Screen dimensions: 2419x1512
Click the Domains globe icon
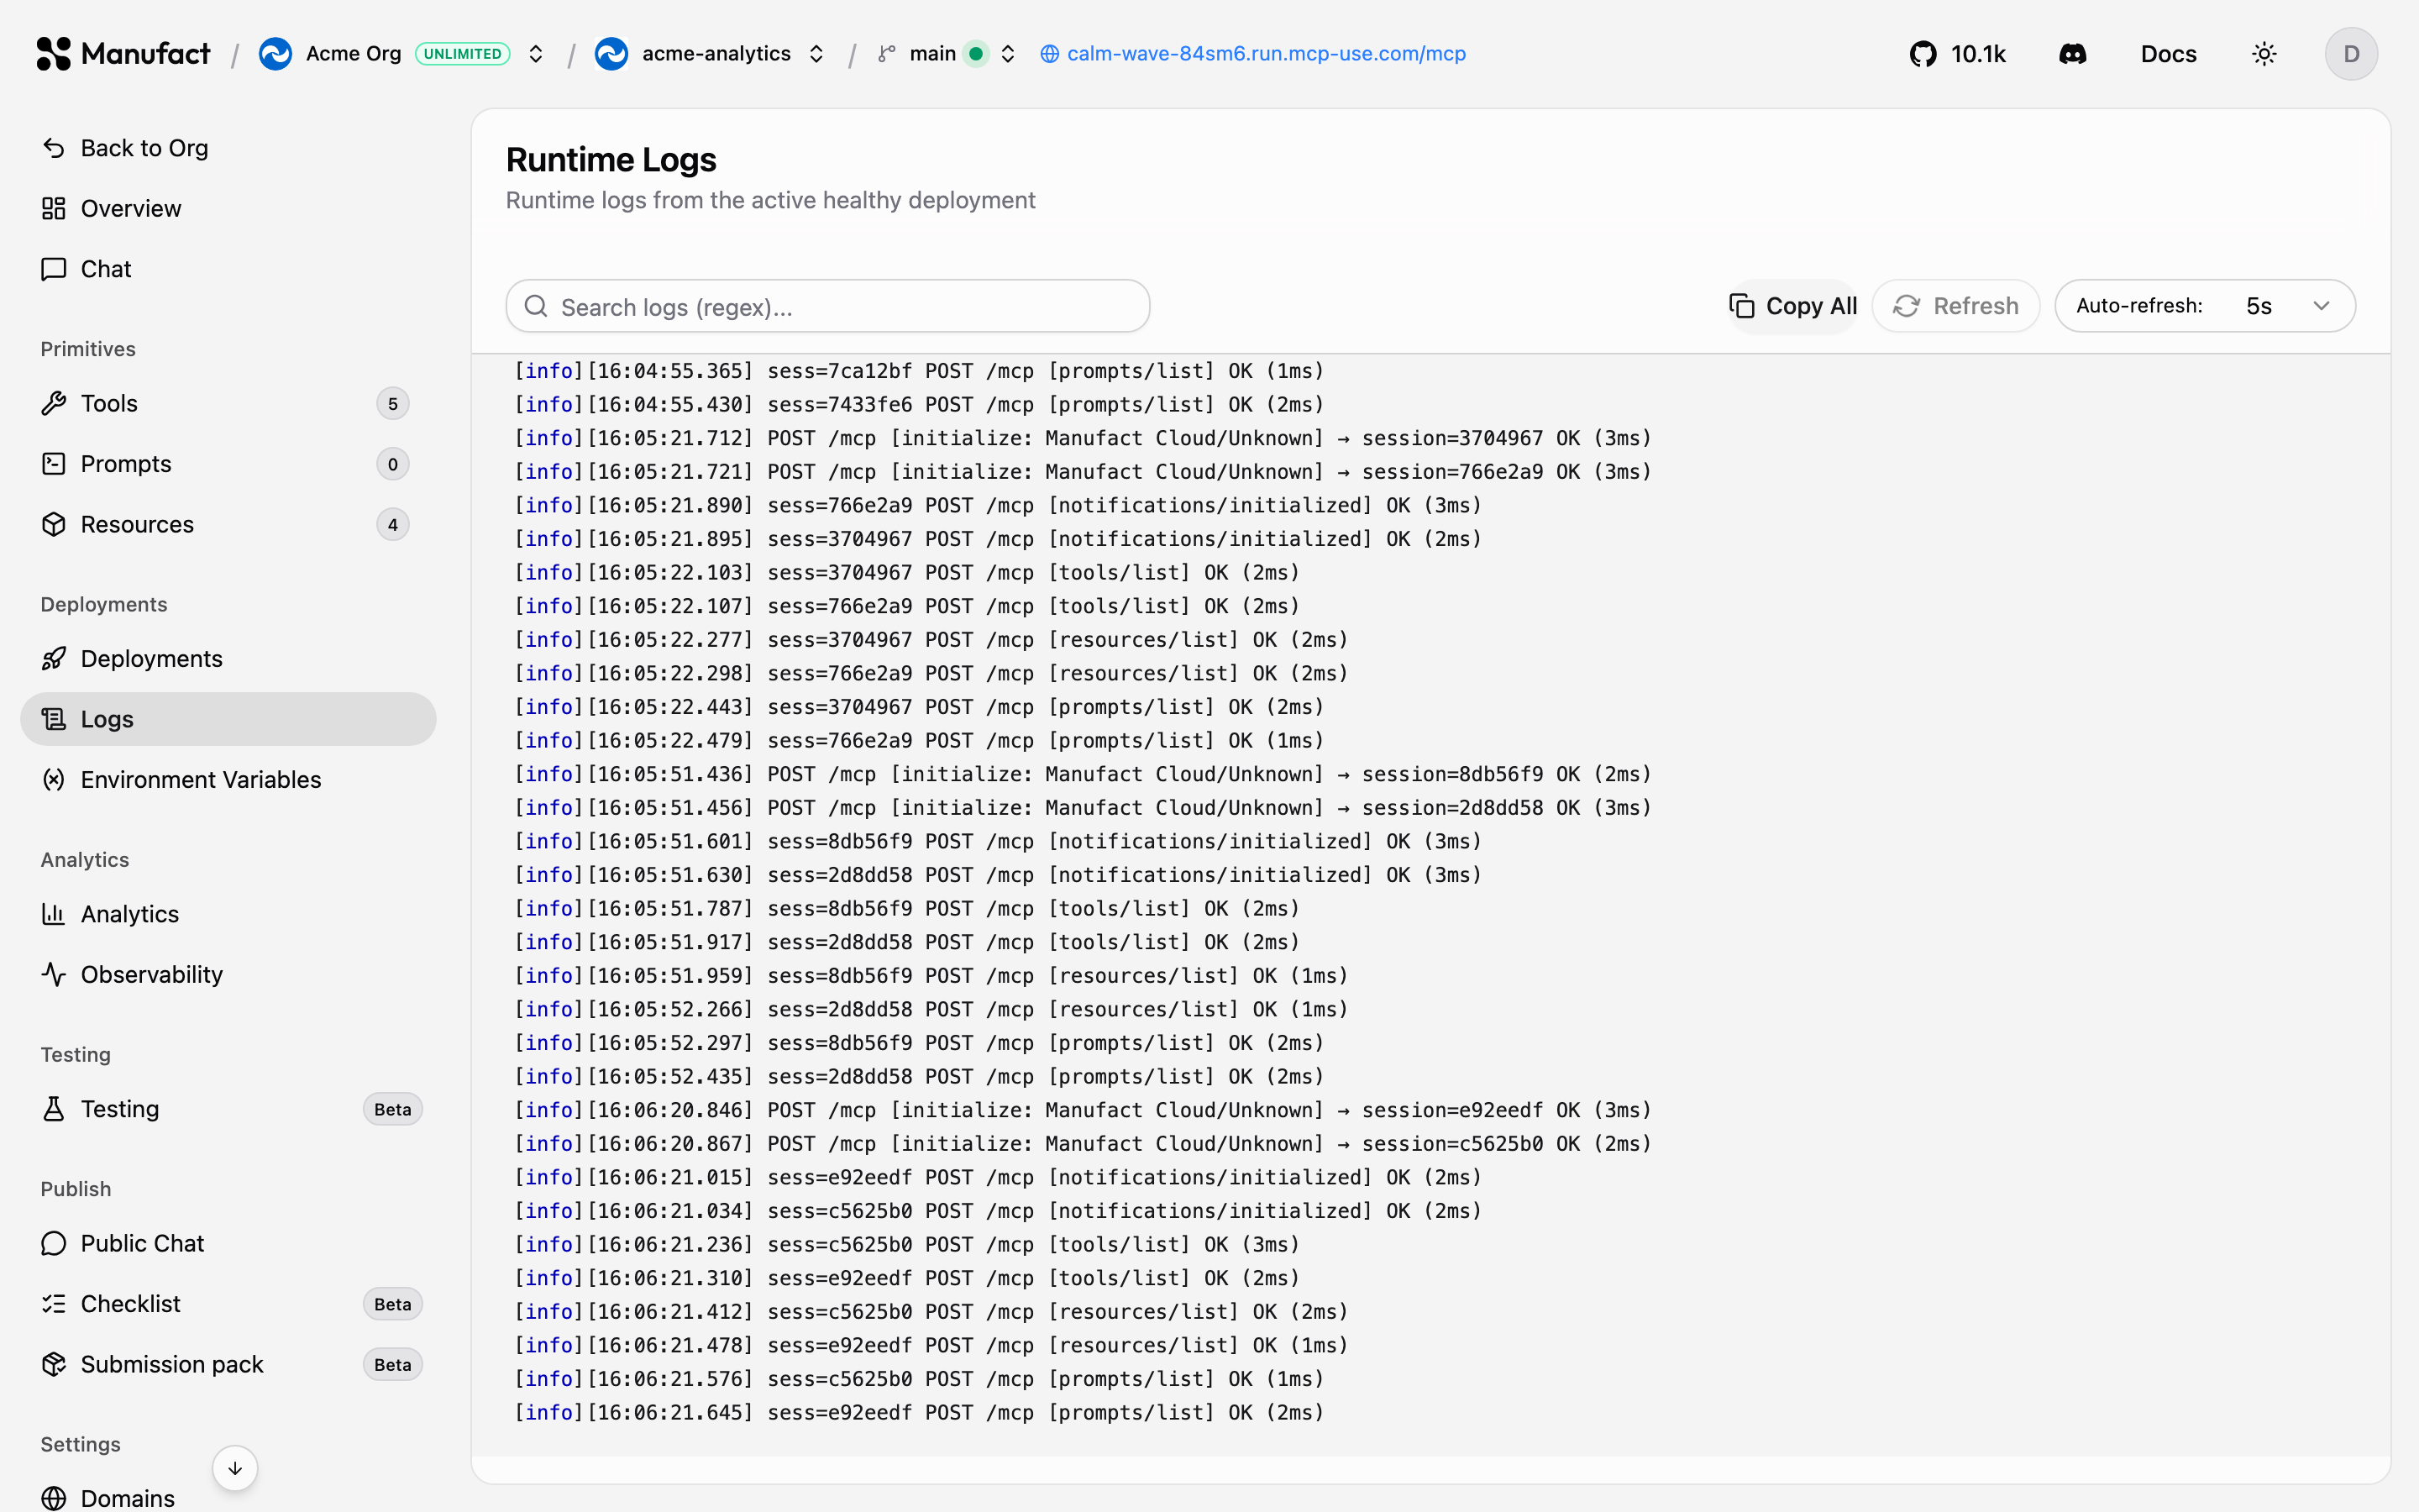[54, 1498]
